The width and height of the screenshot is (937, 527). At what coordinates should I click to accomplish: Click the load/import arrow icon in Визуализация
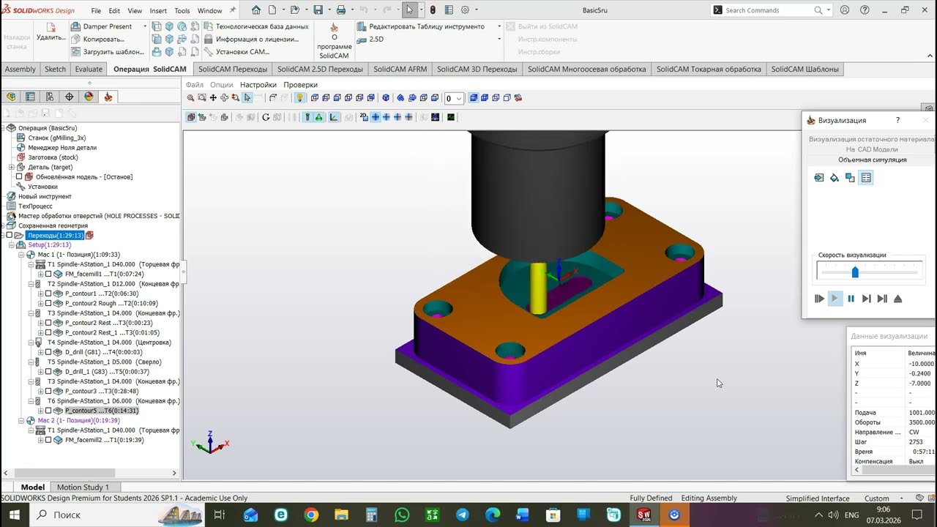click(x=819, y=177)
